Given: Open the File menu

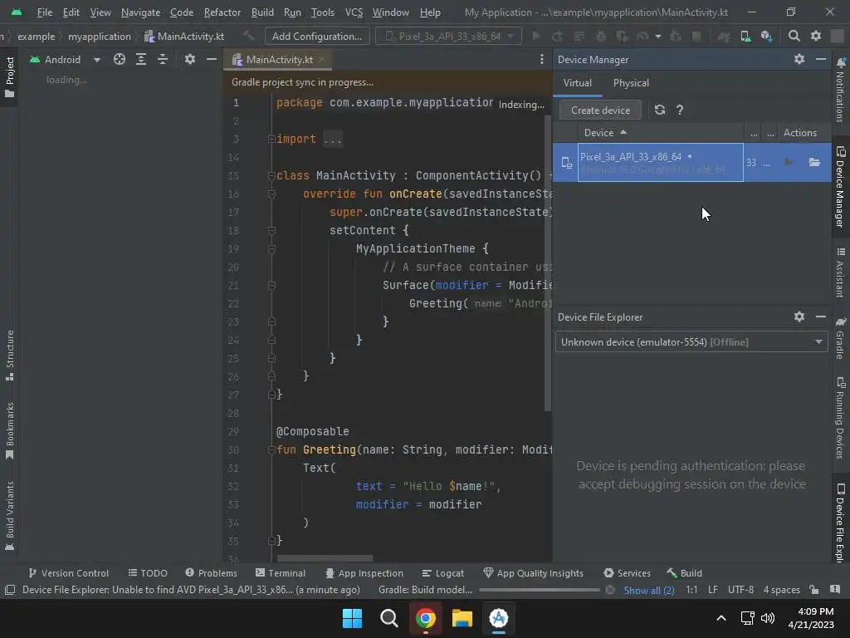Looking at the screenshot, I should (x=45, y=12).
